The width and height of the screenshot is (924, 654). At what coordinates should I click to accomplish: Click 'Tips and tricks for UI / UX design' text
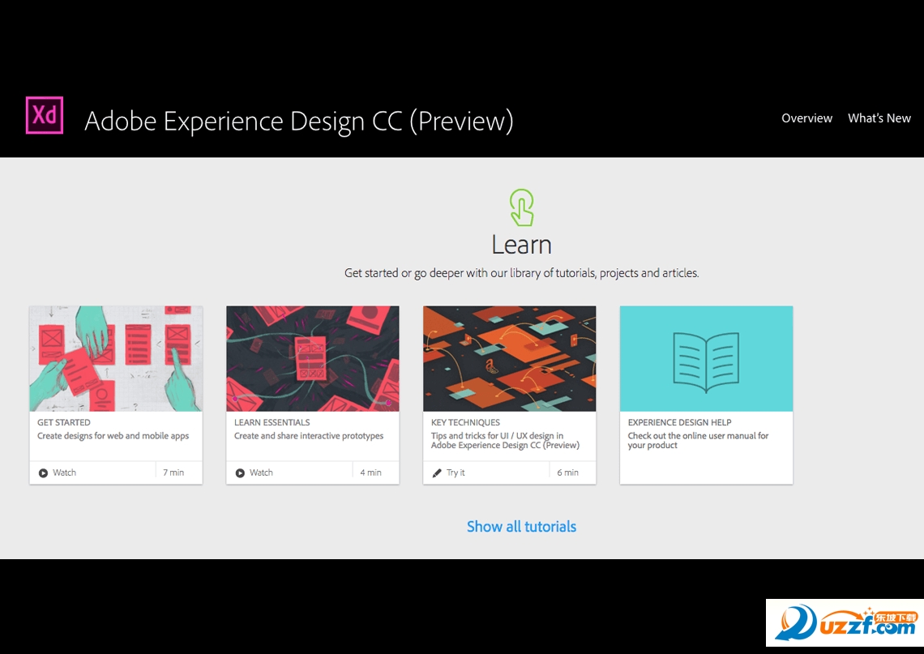coord(505,441)
